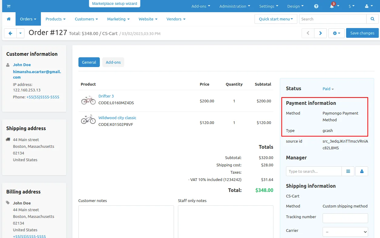Open the Administration menu
The width and height of the screenshot is (380, 238).
(x=235, y=6)
